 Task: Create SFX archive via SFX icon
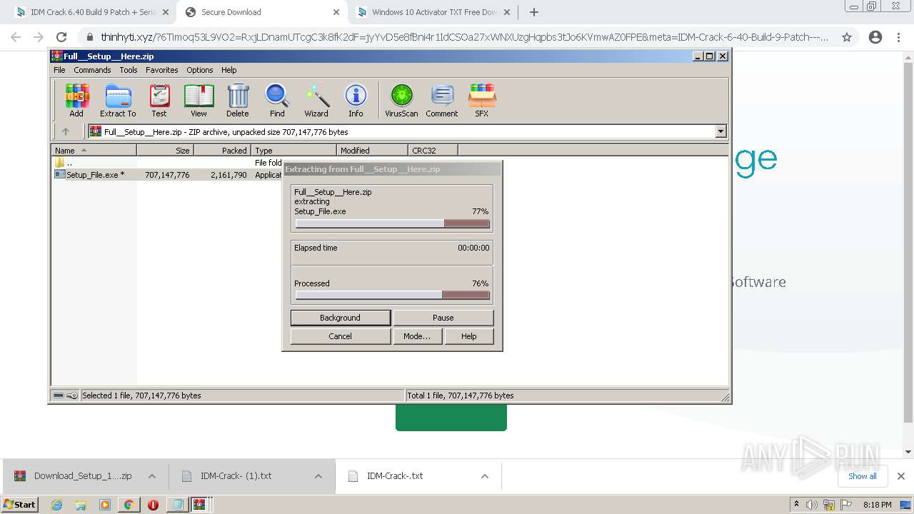[x=482, y=100]
